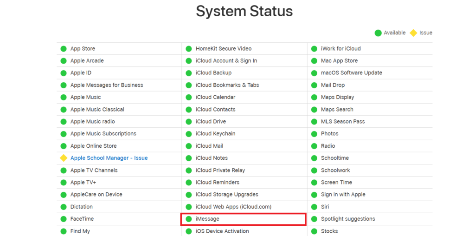The height and width of the screenshot is (236, 475).
Task: Click the green dot next to Apple Arcade
Action: click(x=63, y=61)
